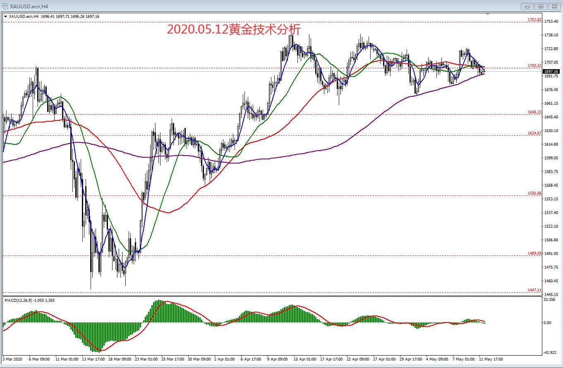Click the 3 Mar 2020 date label
Viewport: 563px width, 368px height.
(13, 359)
